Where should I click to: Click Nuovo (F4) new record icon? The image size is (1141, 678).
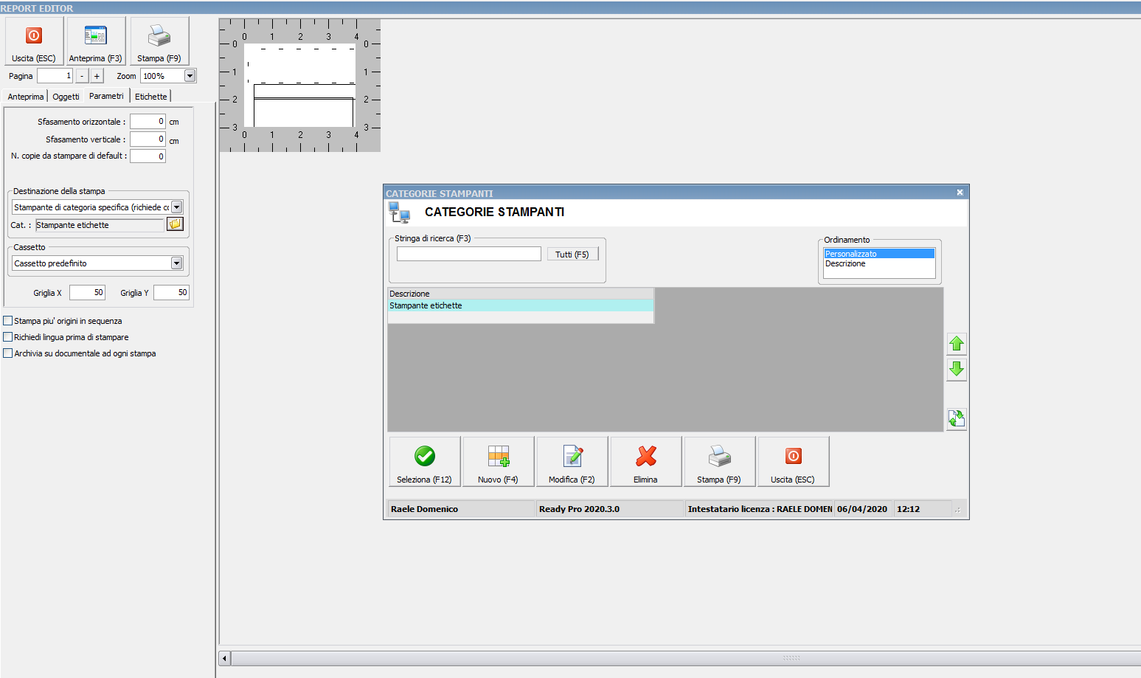click(499, 457)
